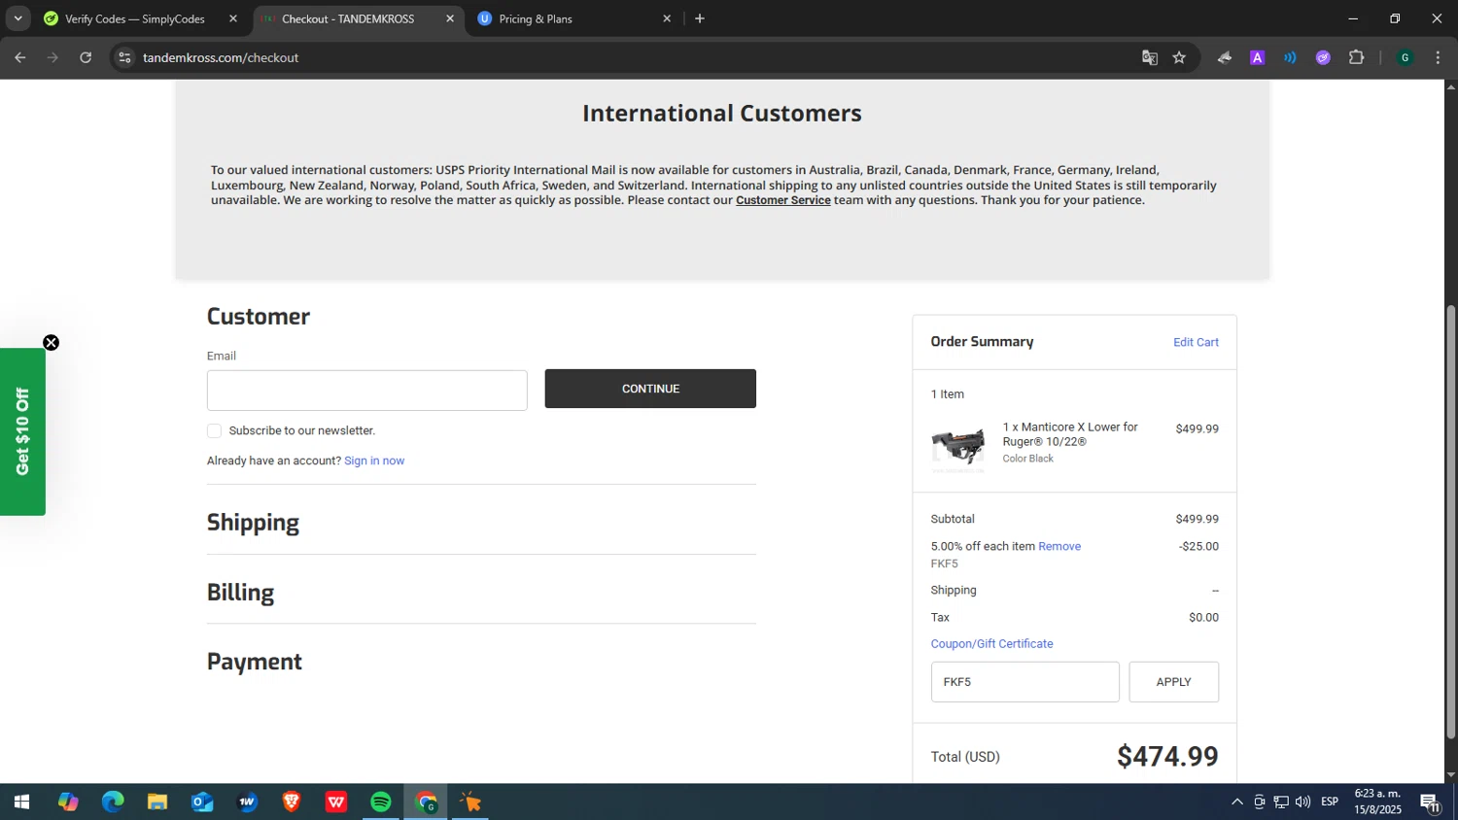
Task: Click the CONTINUE button
Action: (x=650, y=389)
